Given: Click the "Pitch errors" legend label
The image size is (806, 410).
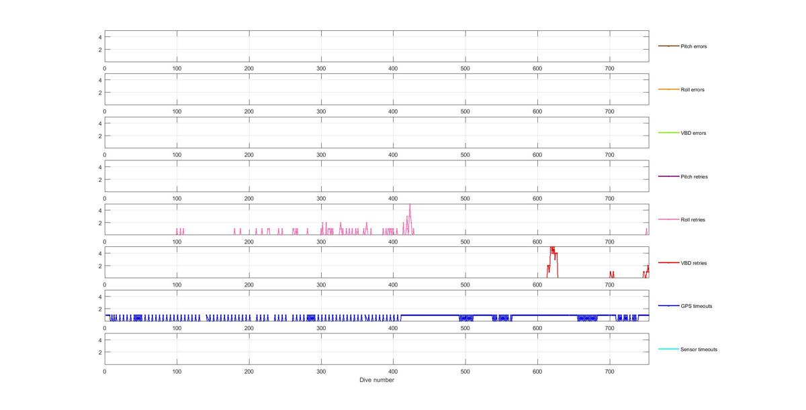Looking at the screenshot, I should coord(693,46).
